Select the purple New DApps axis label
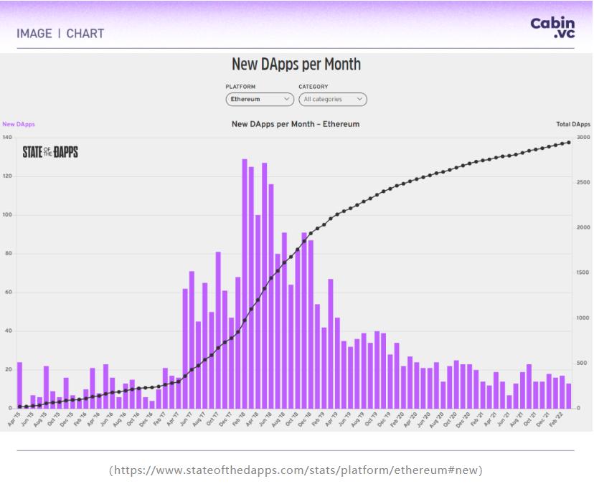Image resolution: width=594 pixels, height=489 pixels. [19, 125]
